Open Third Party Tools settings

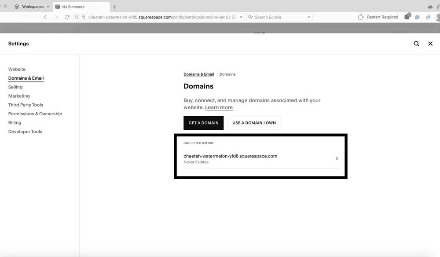[26, 105]
